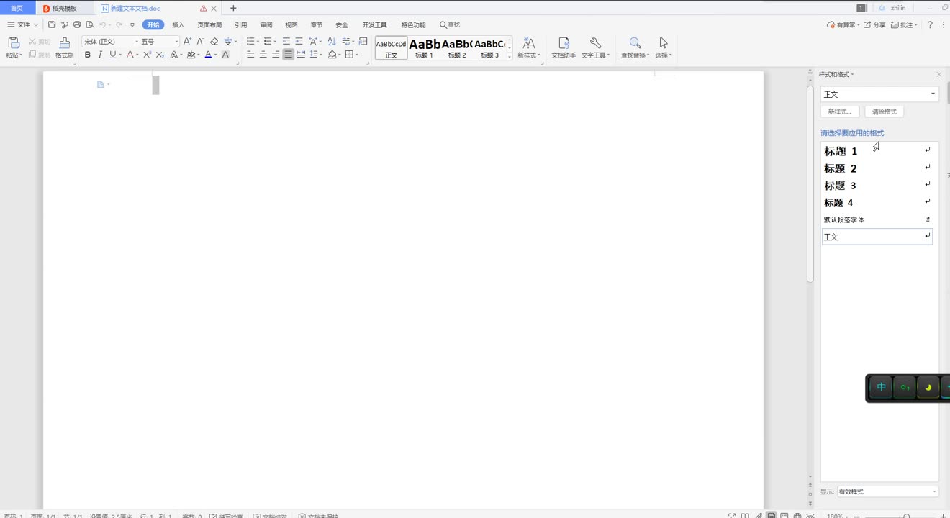Viewport: 950px width, 518px height.
Task: Click the help question mark icon
Action: tap(930, 25)
